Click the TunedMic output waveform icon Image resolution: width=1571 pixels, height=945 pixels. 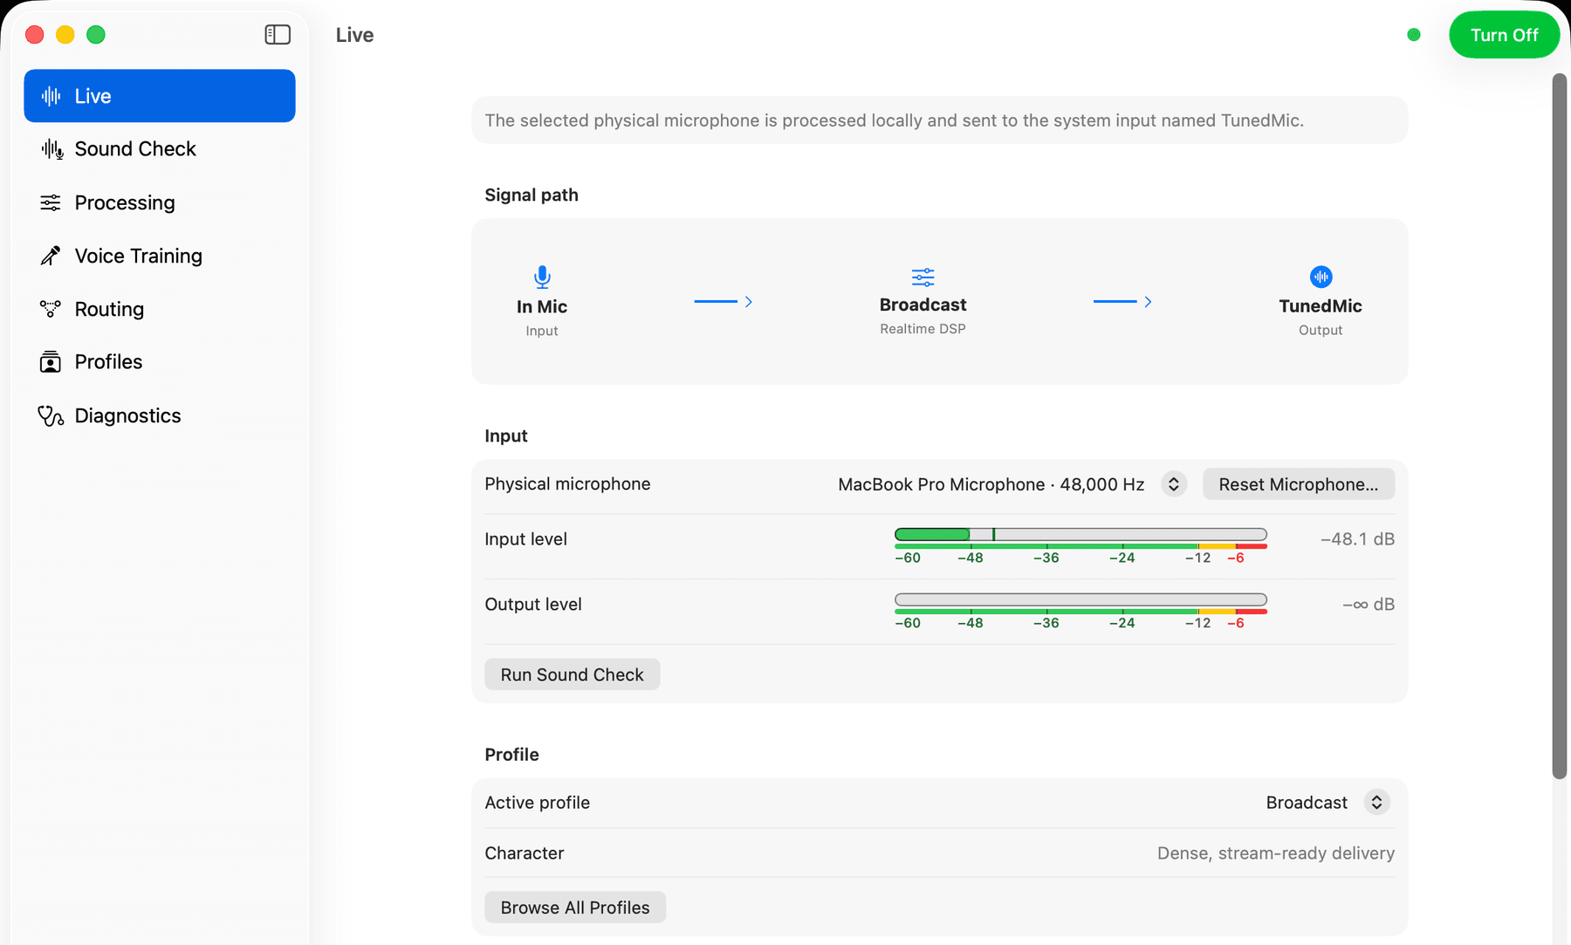click(1321, 277)
